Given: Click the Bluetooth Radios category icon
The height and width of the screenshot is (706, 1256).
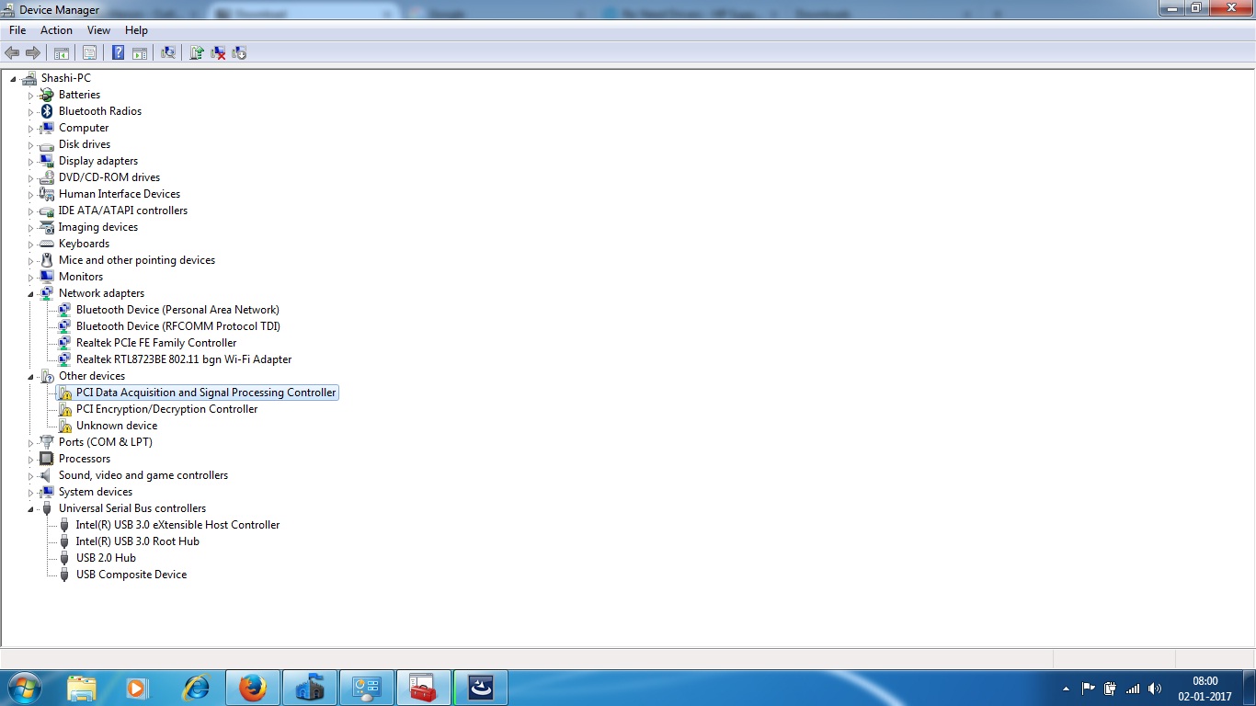Looking at the screenshot, I should click(x=47, y=111).
